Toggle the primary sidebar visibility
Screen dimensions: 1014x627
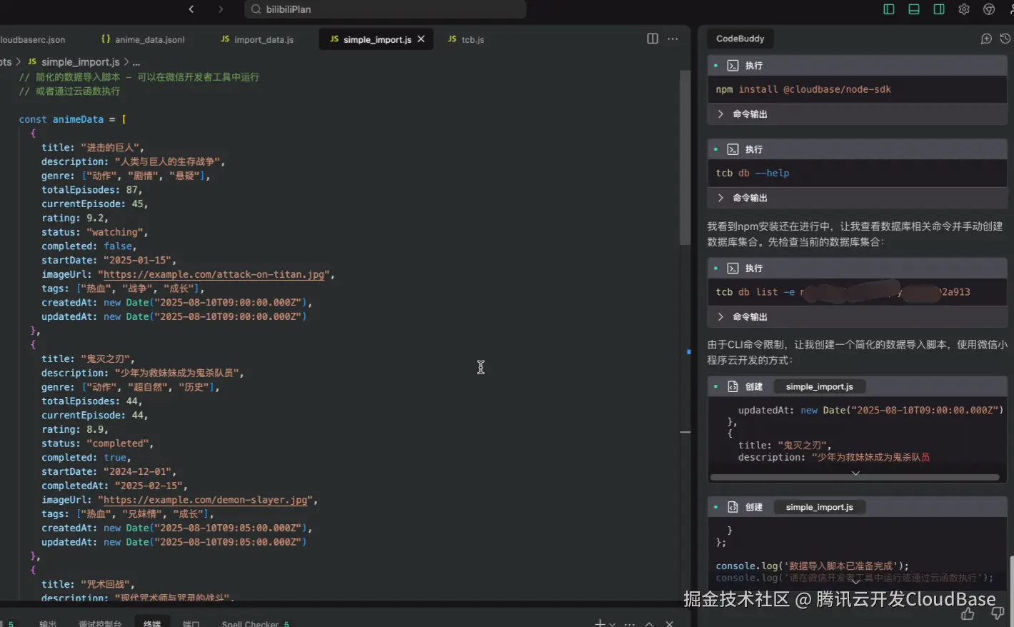888,9
